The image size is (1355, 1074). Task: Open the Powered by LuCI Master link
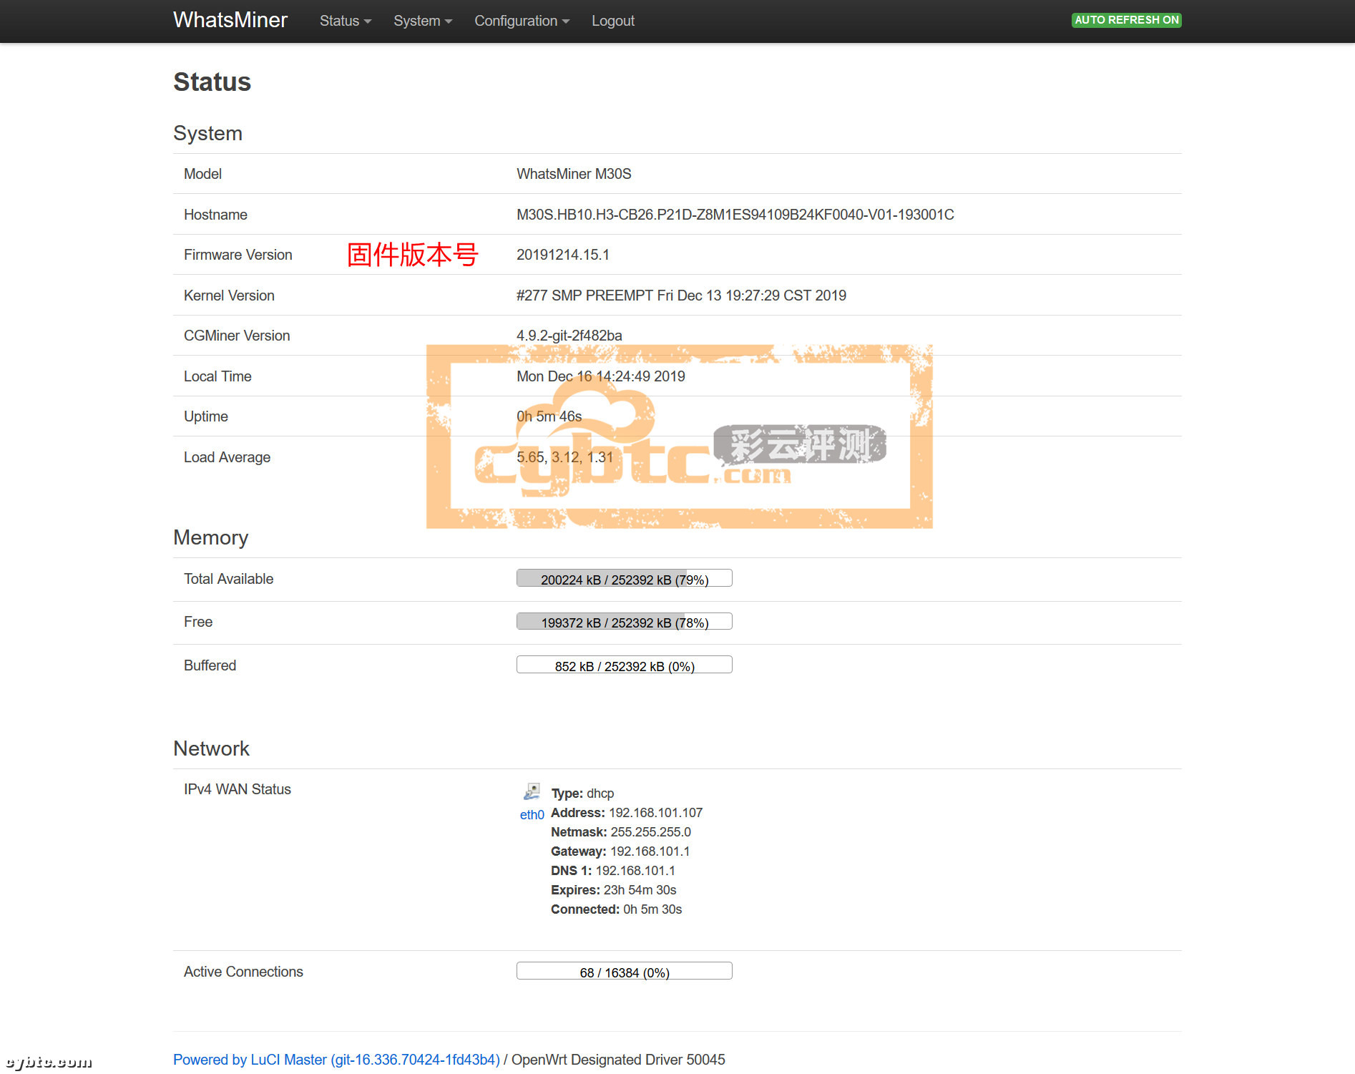pyautogui.click(x=336, y=1060)
